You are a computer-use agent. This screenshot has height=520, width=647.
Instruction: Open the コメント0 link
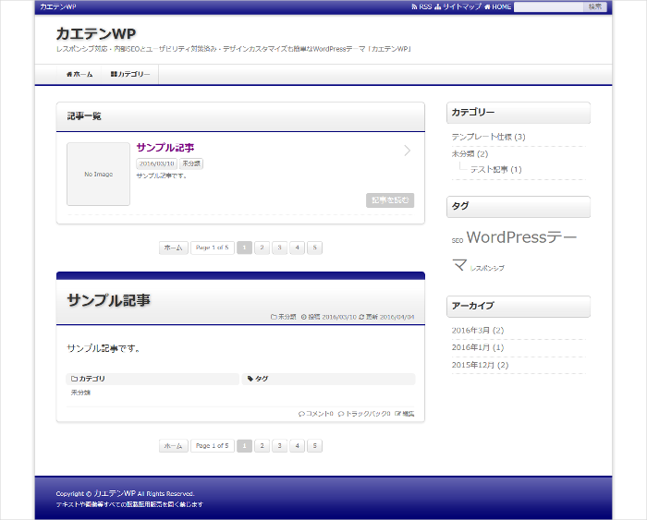pos(320,414)
